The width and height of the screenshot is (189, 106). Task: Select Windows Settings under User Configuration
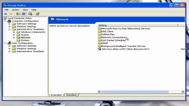pos(26,49)
